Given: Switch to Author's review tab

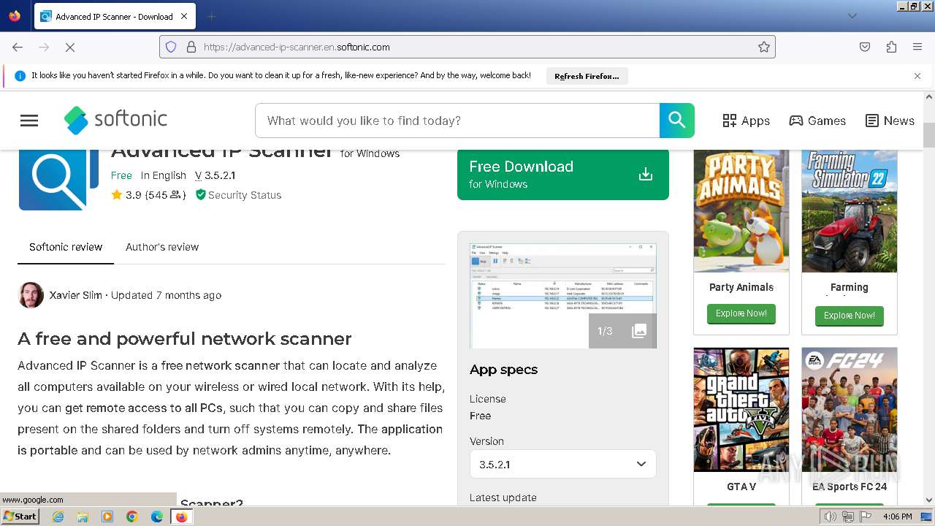Looking at the screenshot, I should (162, 247).
